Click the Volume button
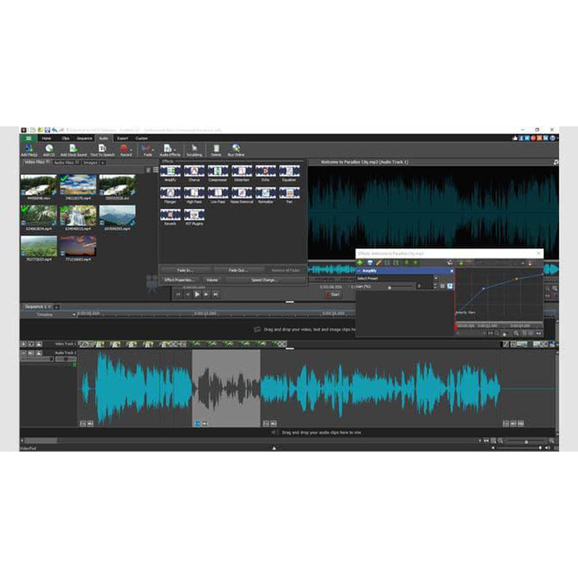Image resolution: width=578 pixels, height=578 pixels. coord(212,280)
